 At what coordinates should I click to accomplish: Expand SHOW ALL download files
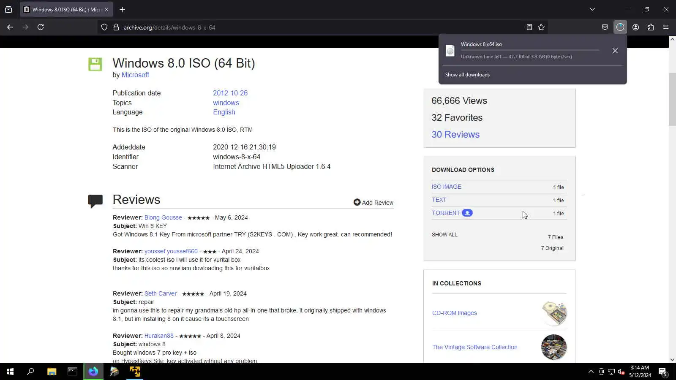pos(444,235)
